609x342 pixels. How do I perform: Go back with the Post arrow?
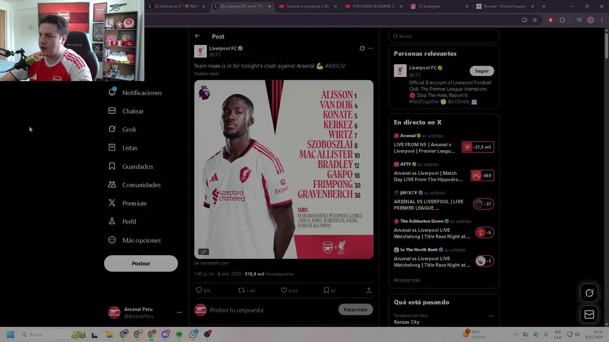click(197, 36)
